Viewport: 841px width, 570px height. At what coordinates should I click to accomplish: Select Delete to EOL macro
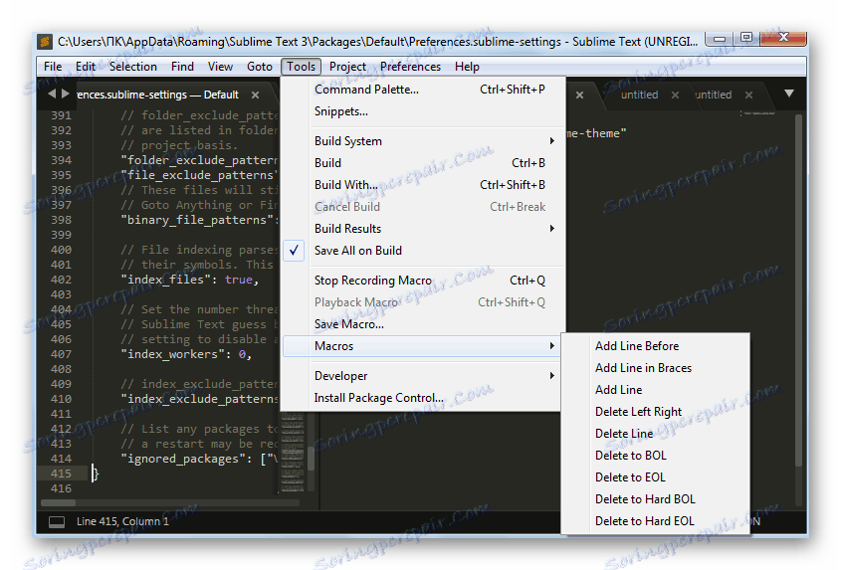click(x=656, y=477)
